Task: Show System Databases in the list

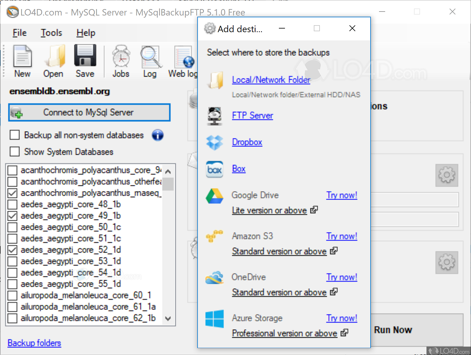Action: (x=14, y=151)
